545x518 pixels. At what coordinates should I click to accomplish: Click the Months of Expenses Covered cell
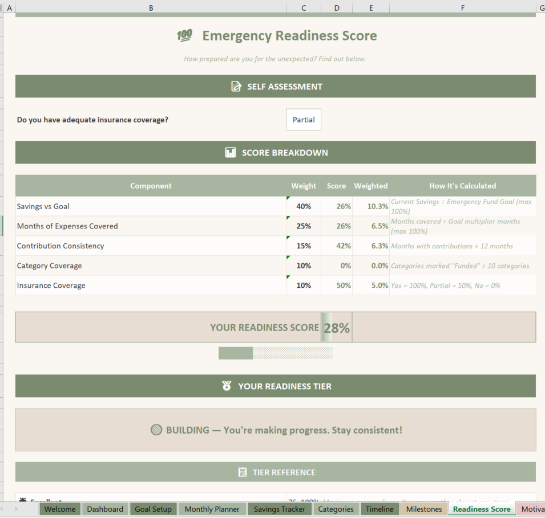[151, 226]
